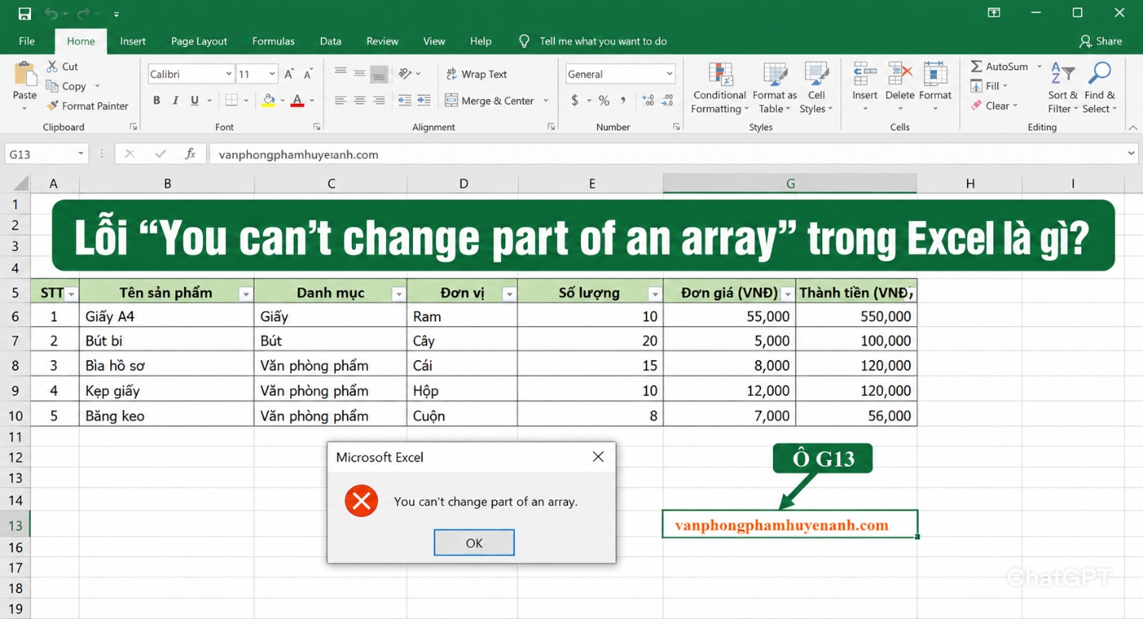Align text left
The width and height of the screenshot is (1143, 619).
pyautogui.click(x=340, y=101)
